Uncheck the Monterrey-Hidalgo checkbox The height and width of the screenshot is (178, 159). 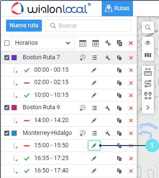(x=7, y=133)
